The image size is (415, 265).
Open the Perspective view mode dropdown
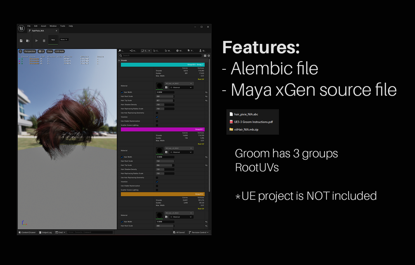30,51
